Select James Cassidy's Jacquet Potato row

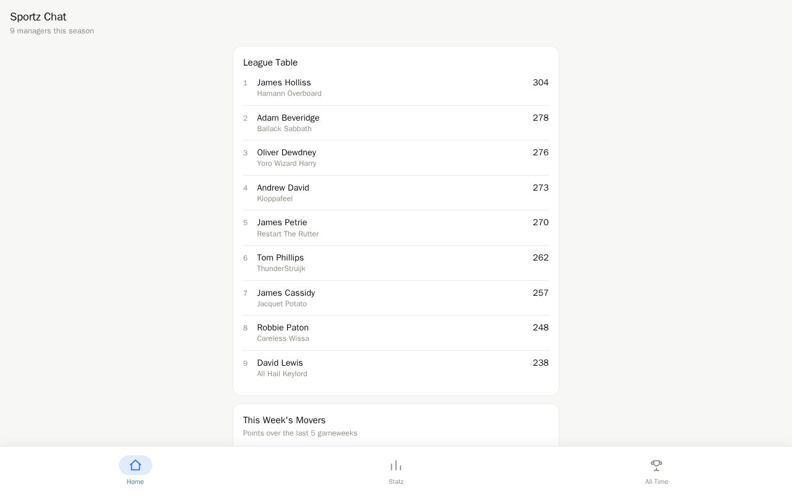(x=396, y=298)
